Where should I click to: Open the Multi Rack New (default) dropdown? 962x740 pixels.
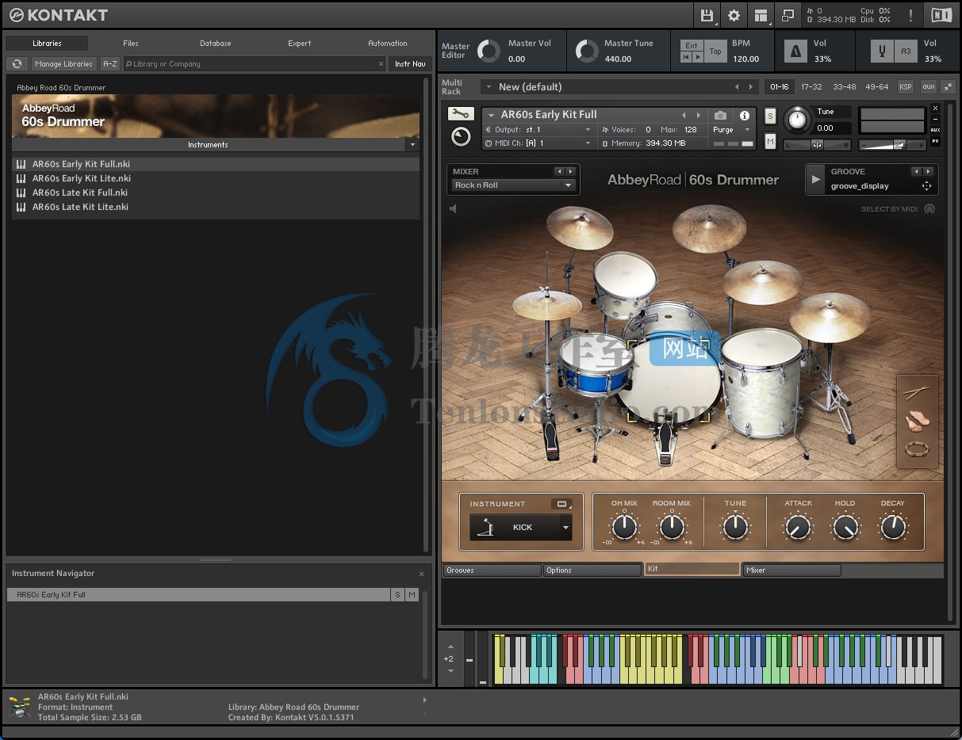[x=619, y=87]
